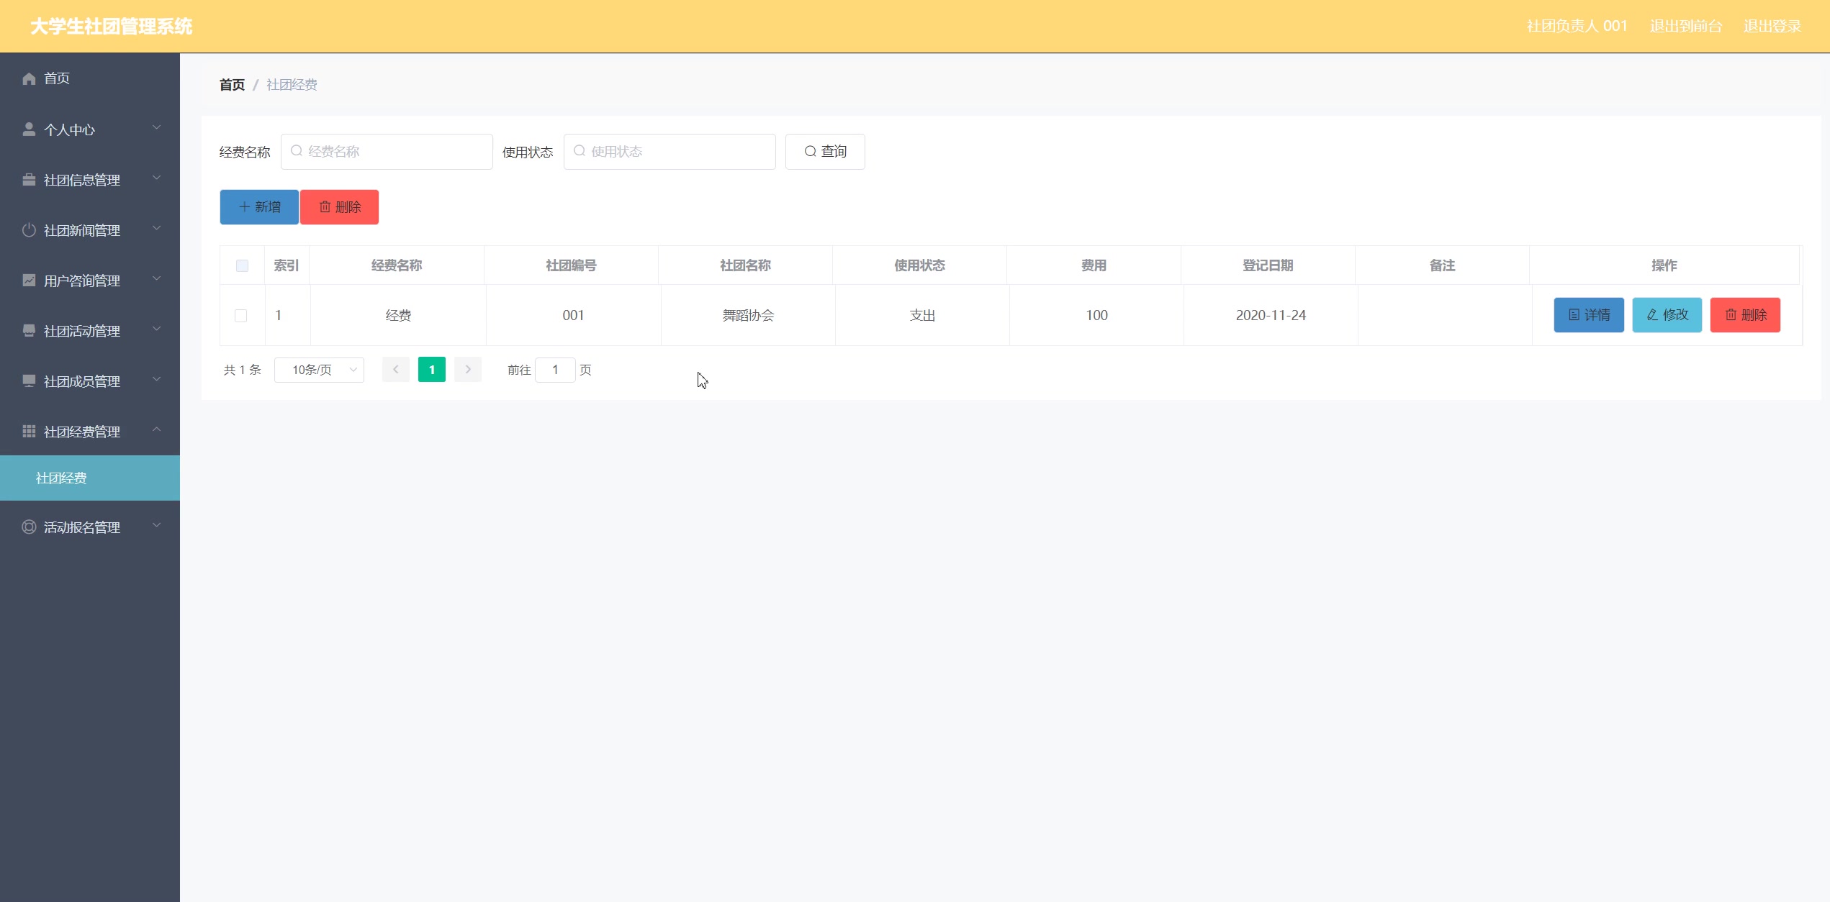Click the 首页 breadcrumb link
The height and width of the screenshot is (902, 1830).
pyautogui.click(x=232, y=85)
